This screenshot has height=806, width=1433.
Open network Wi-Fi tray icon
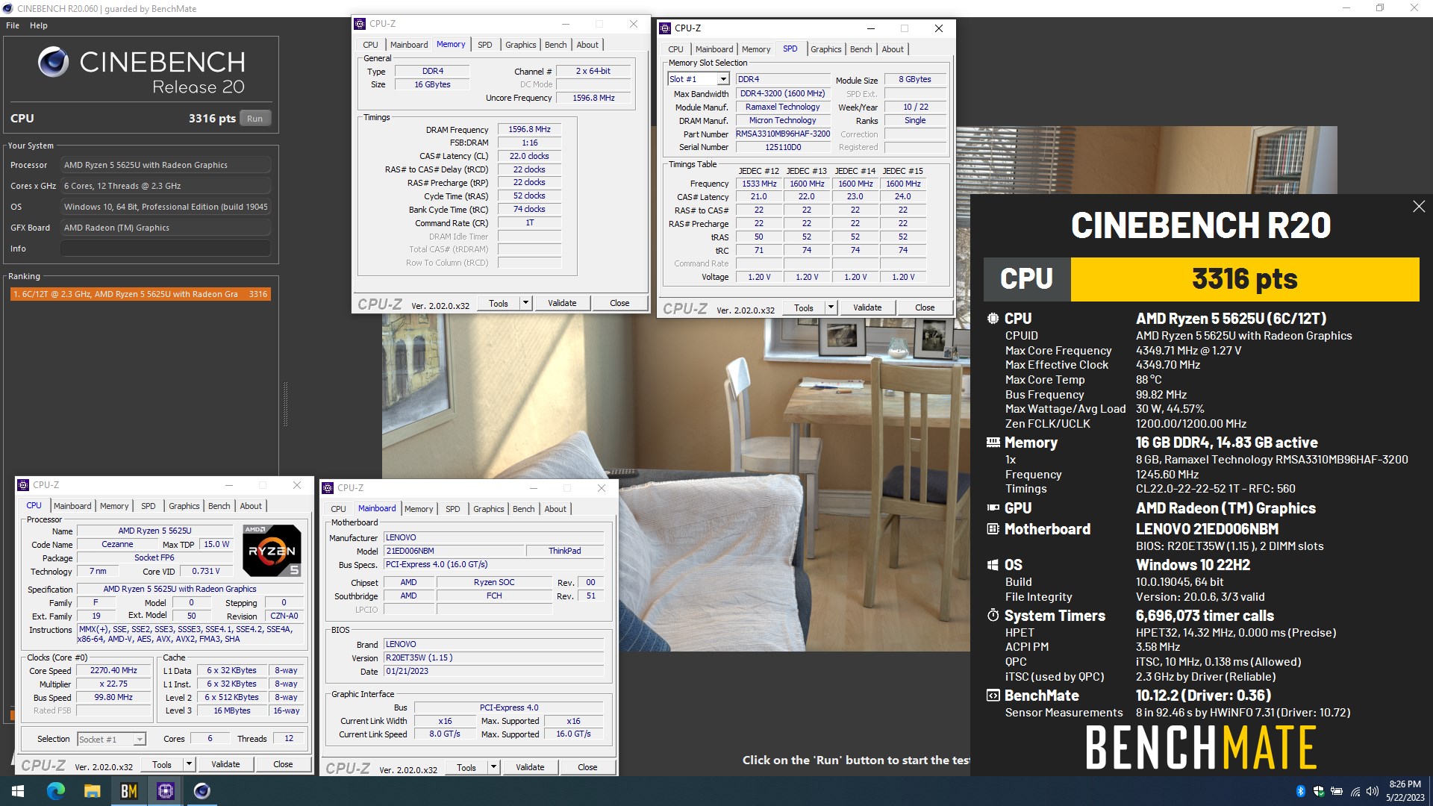point(1355,791)
